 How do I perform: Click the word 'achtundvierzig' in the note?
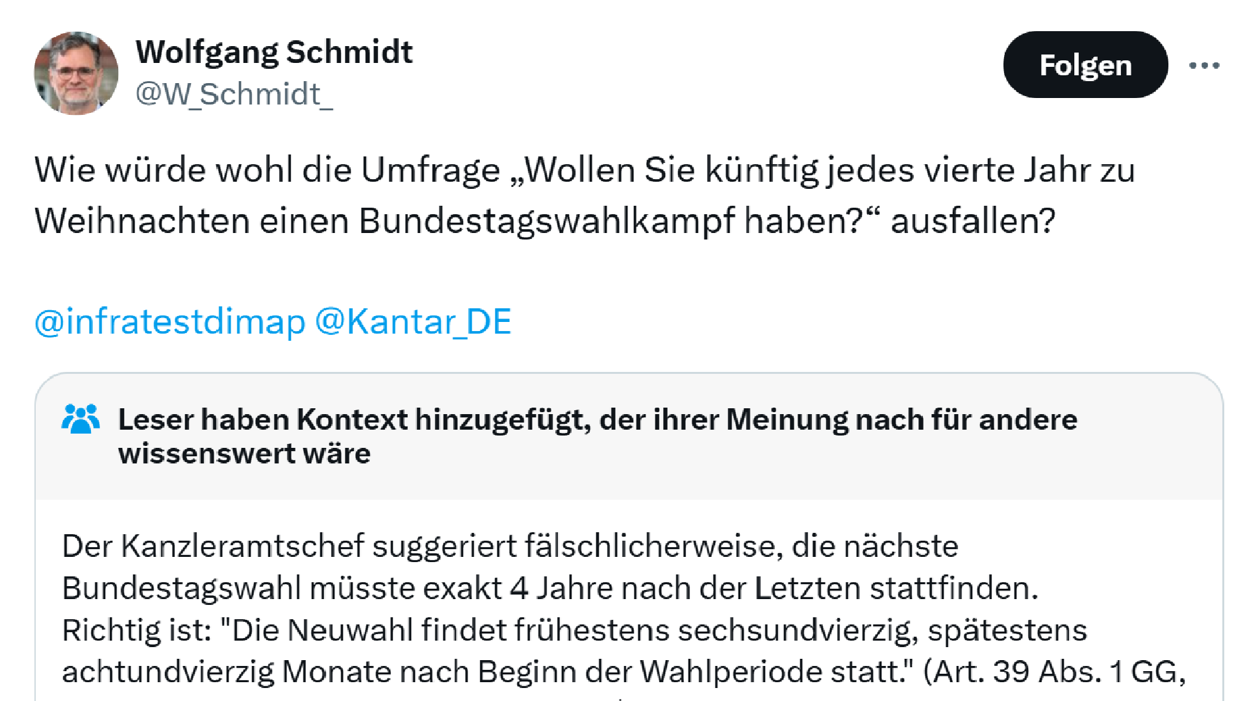point(168,672)
